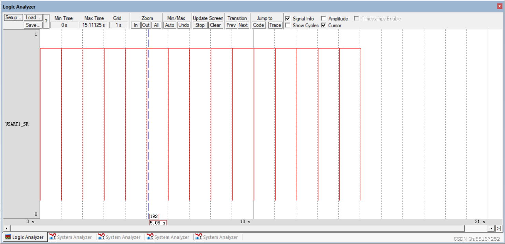The width and height of the screenshot is (505, 244).
Task: Jump to the Next transition
Action: tap(243, 25)
